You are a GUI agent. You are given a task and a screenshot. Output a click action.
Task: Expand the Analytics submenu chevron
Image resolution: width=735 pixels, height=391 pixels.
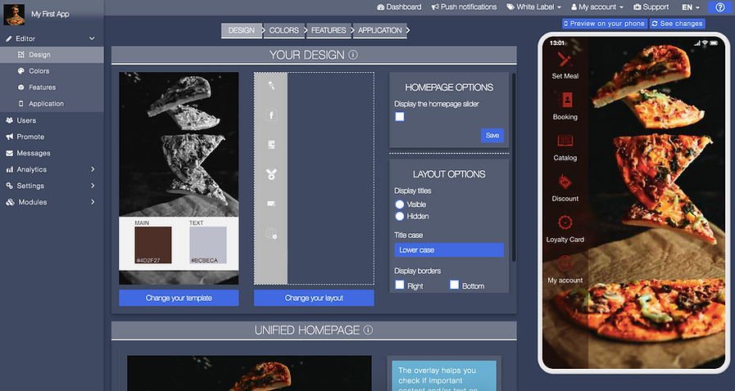(x=93, y=169)
